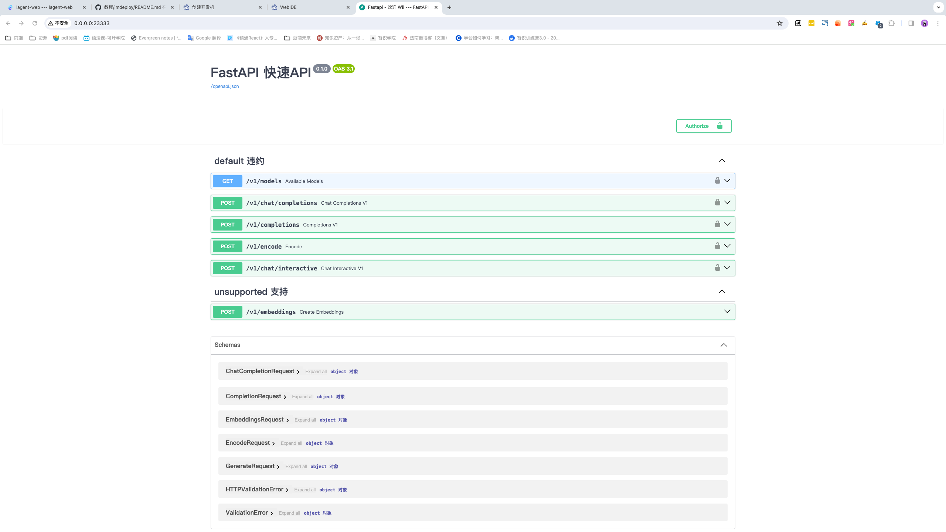Screen dimensions: 946x532
Task: Open the /openapi.json link
Action: click(x=225, y=86)
